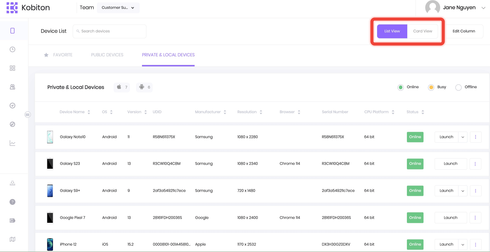Open the grid apps icon in sidebar
The height and width of the screenshot is (252, 490).
click(x=12, y=68)
